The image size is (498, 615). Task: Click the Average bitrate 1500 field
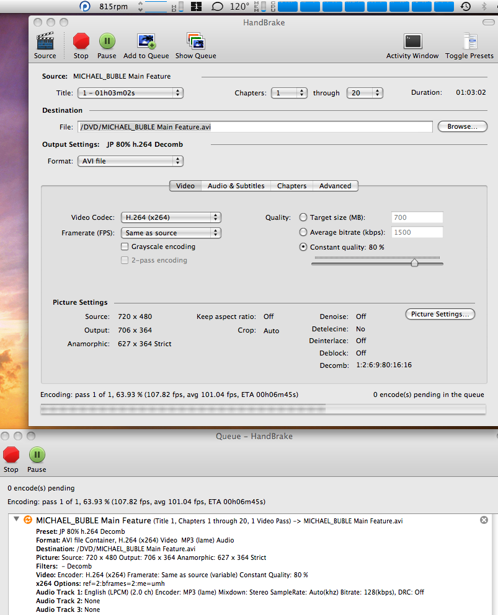(417, 232)
